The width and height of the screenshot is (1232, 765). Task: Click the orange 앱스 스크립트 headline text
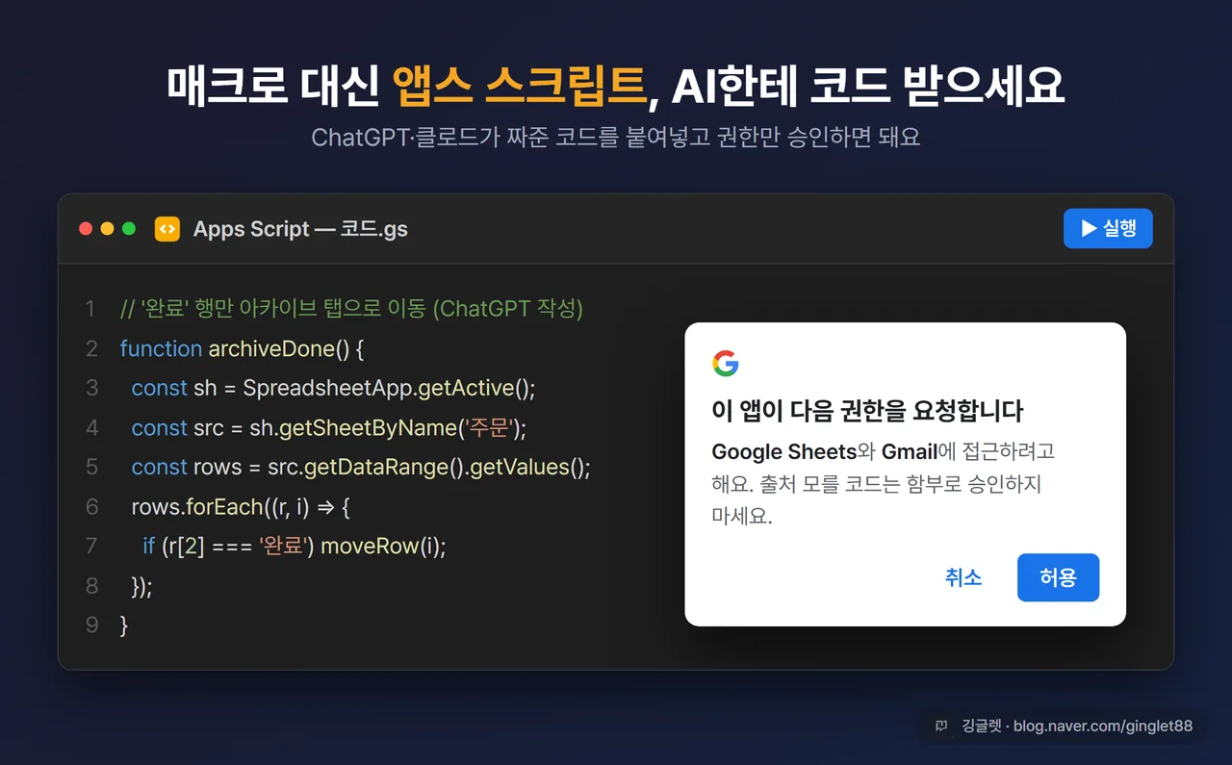[x=520, y=87]
